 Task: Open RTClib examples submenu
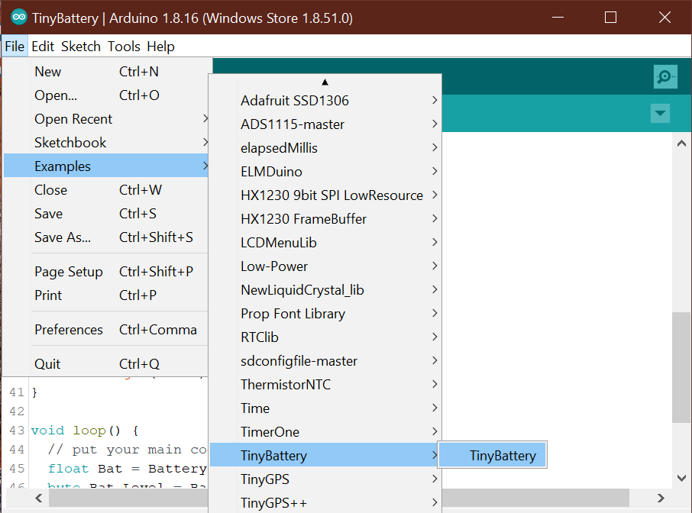click(325, 337)
